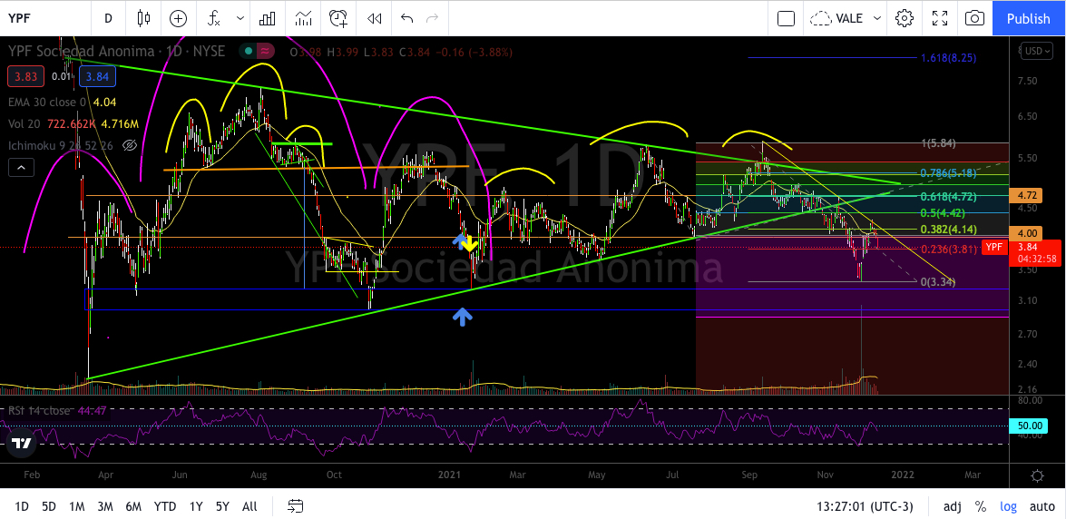Create an alert with the alarm clock icon

coord(337,18)
